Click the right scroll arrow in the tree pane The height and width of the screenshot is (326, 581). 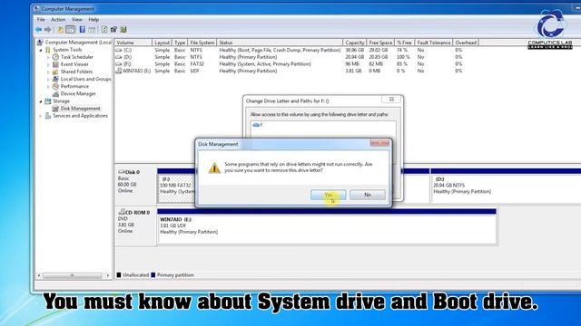[108, 275]
